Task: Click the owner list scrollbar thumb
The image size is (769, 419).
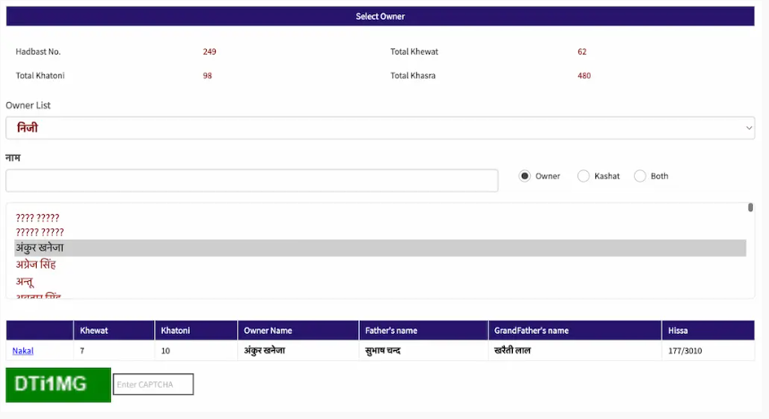Action: click(750, 208)
